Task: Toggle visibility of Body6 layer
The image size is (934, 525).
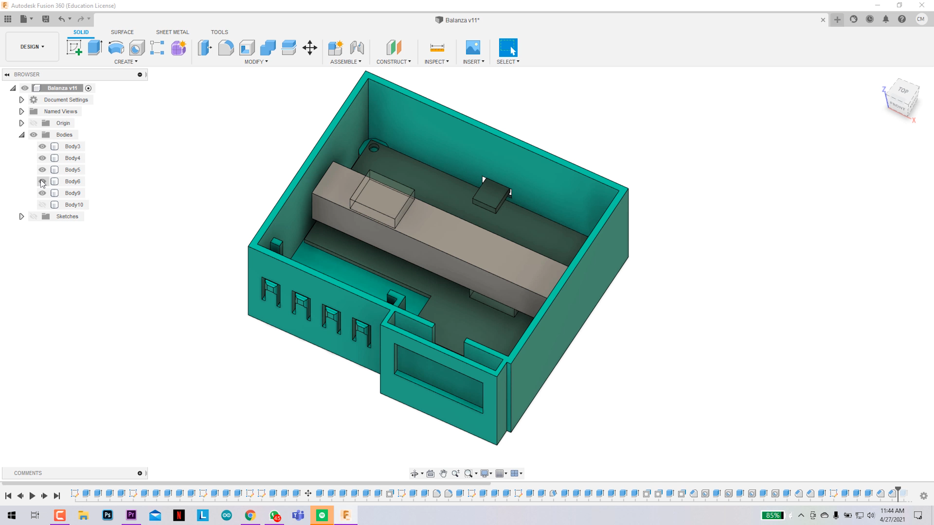Action: [42, 181]
